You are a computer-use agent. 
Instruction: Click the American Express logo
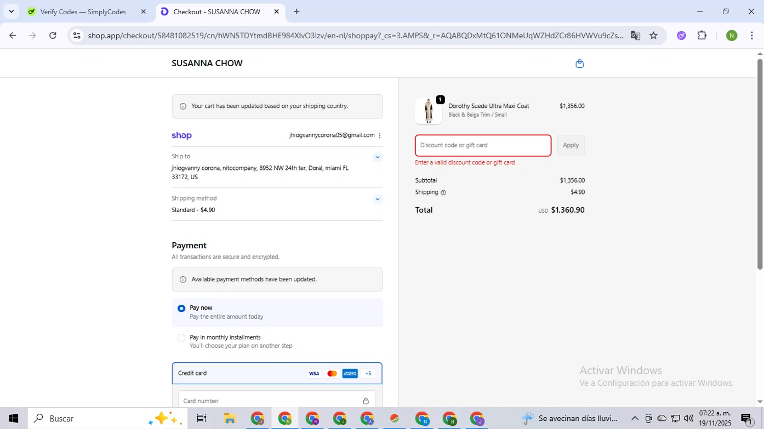point(350,374)
